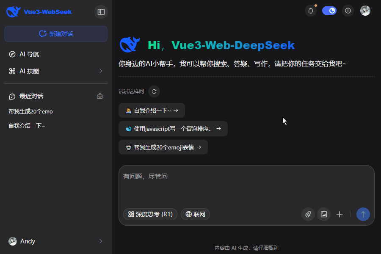Viewport: 381px width, 254px height.
Task: Click the plus icon in input bar
Action: (x=340, y=214)
